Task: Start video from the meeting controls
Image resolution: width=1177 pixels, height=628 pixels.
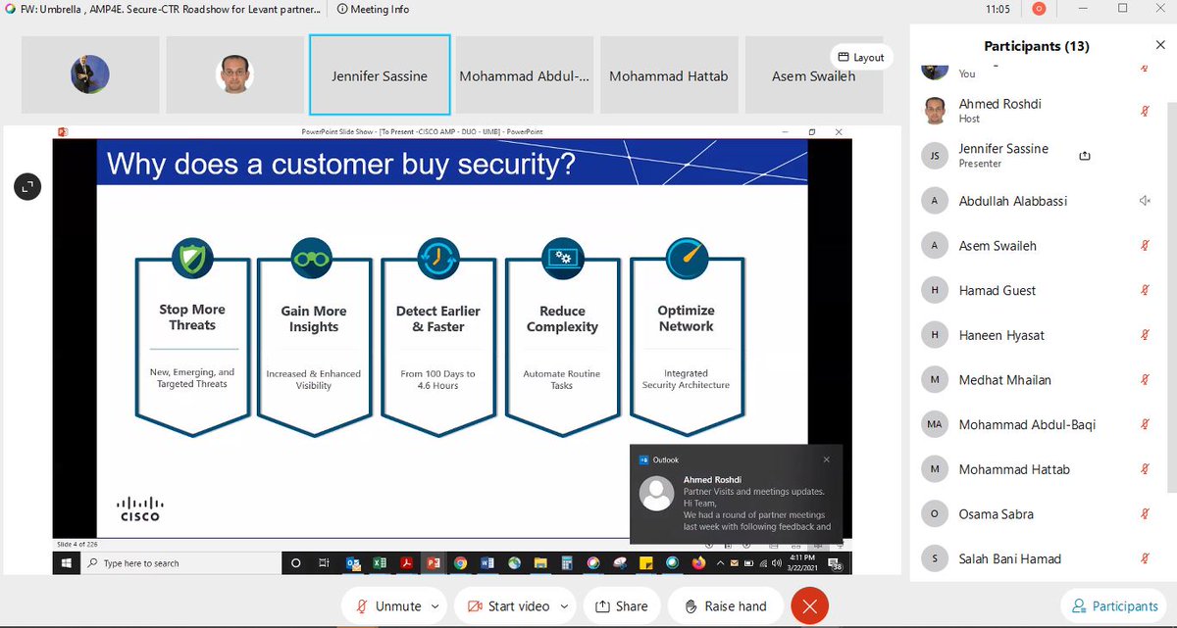Action: pos(508,606)
